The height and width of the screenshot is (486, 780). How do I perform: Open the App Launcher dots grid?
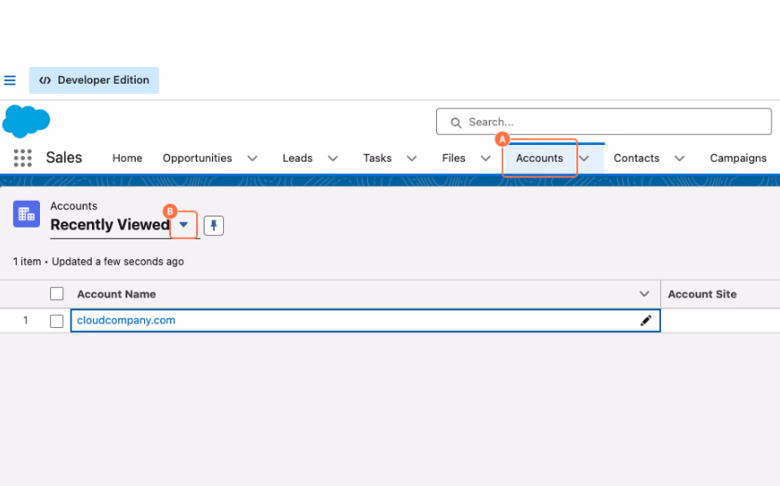(x=23, y=158)
